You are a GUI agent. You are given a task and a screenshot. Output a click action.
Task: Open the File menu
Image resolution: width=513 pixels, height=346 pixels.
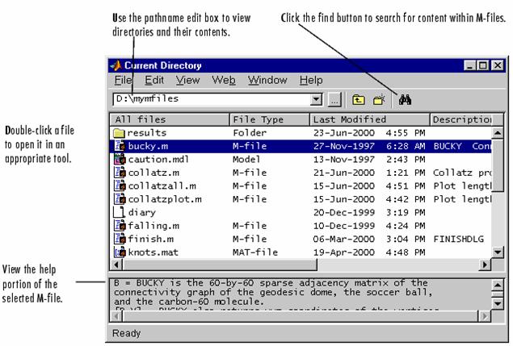[x=123, y=81]
